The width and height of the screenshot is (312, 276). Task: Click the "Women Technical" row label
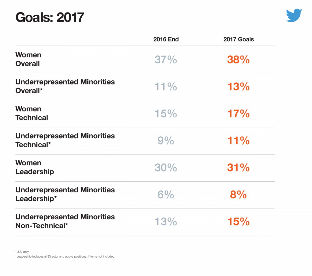[31, 113]
